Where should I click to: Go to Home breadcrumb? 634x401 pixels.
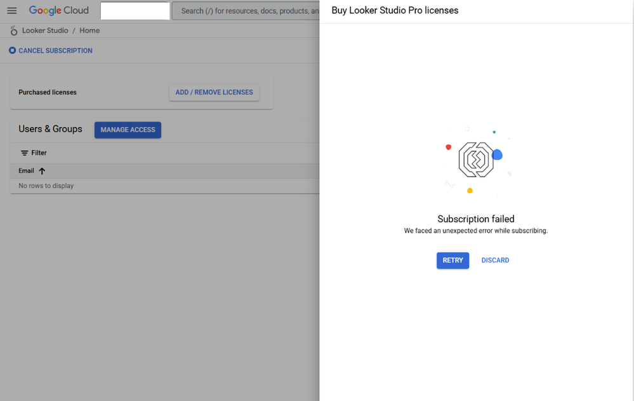pos(89,31)
